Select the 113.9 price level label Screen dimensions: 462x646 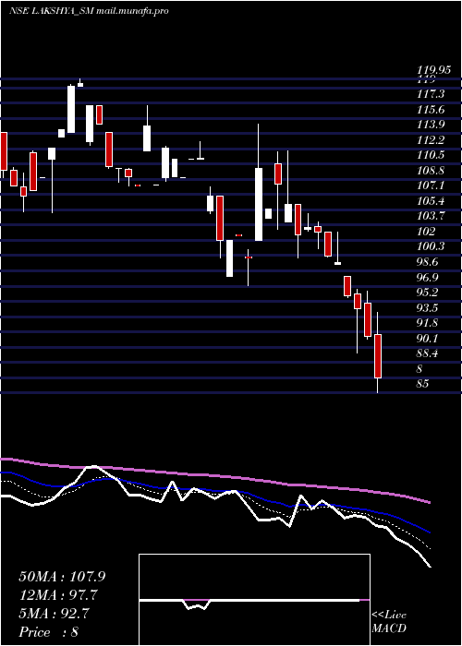tap(430, 125)
